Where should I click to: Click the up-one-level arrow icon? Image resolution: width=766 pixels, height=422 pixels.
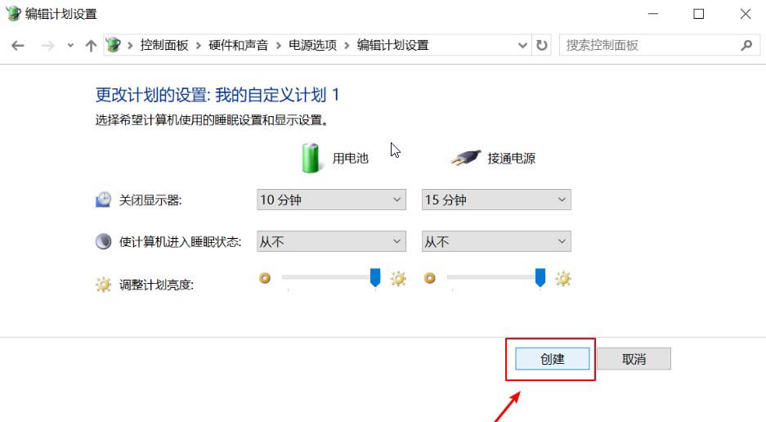(x=91, y=46)
